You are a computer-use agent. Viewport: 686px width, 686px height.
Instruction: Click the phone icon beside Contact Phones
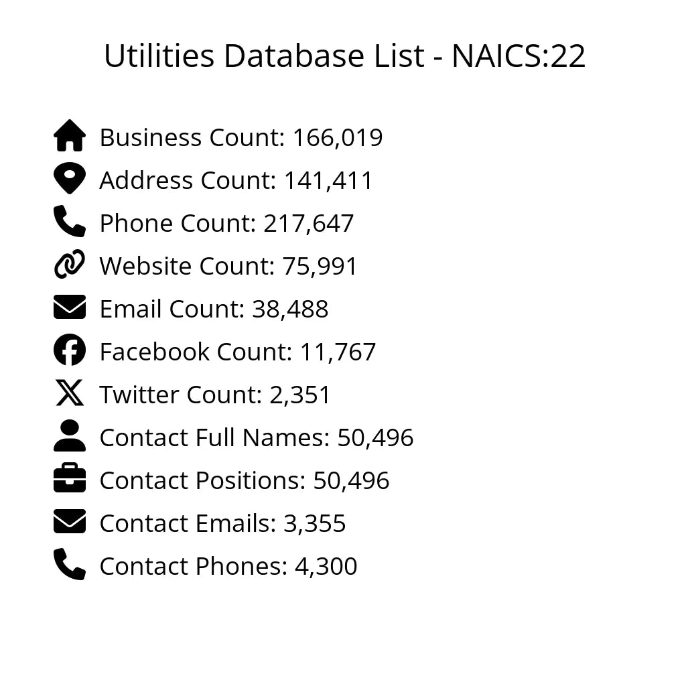coord(70,565)
